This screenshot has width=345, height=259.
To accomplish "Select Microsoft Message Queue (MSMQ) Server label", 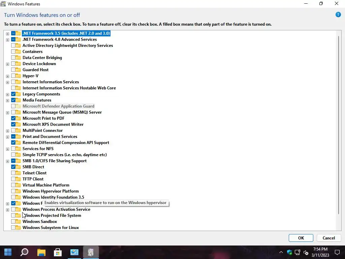I will point(62,112).
